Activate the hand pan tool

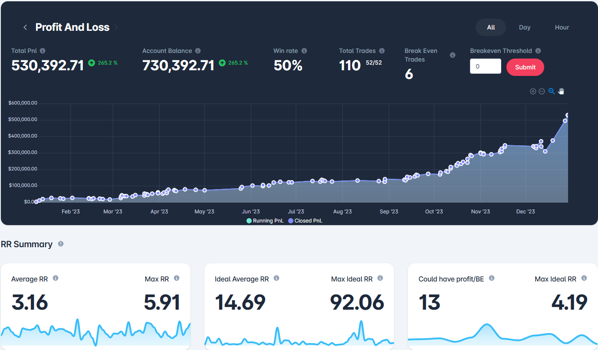pos(561,92)
